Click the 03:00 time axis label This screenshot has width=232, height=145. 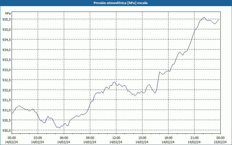[x=38, y=138]
